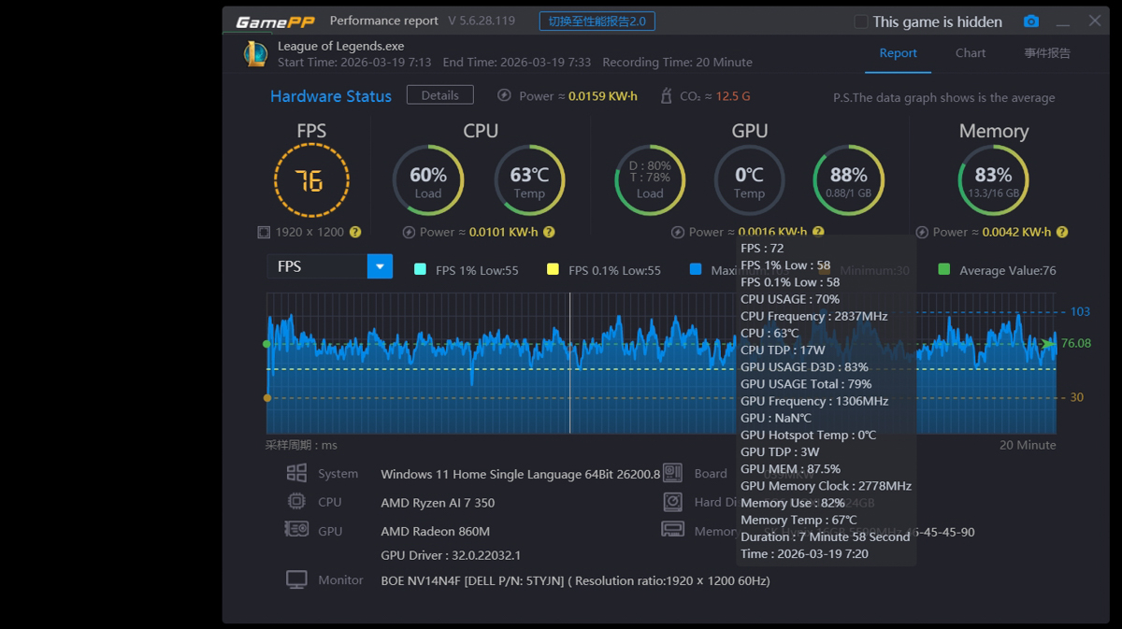Click the GPU memory 88% gauge
Screen dimensions: 1122x629
848,179
